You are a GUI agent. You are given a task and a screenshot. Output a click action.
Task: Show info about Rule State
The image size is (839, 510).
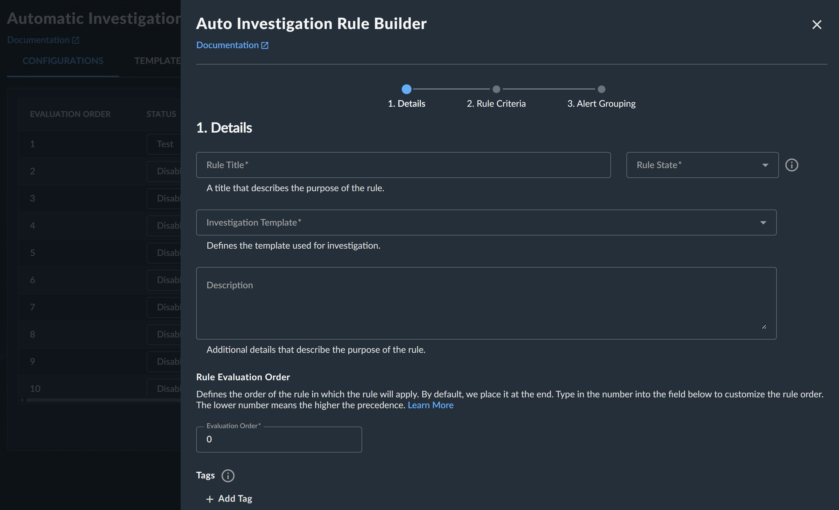pos(791,165)
